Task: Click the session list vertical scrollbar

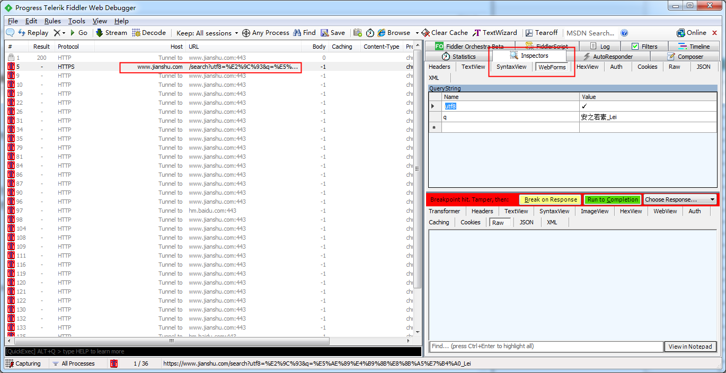Action: click(418, 169)
